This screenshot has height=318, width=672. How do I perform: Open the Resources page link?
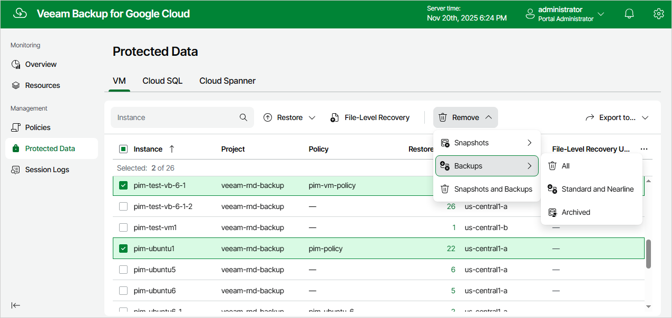click(x=43, y=85)
